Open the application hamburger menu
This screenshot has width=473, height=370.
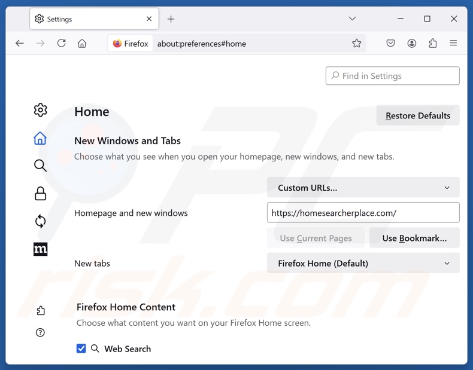coord(453,44)
